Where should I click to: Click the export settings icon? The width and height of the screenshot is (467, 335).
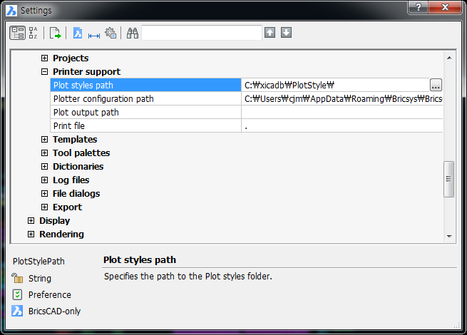55,33
